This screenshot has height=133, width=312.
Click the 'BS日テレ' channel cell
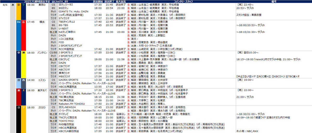(x=63, y=8)
